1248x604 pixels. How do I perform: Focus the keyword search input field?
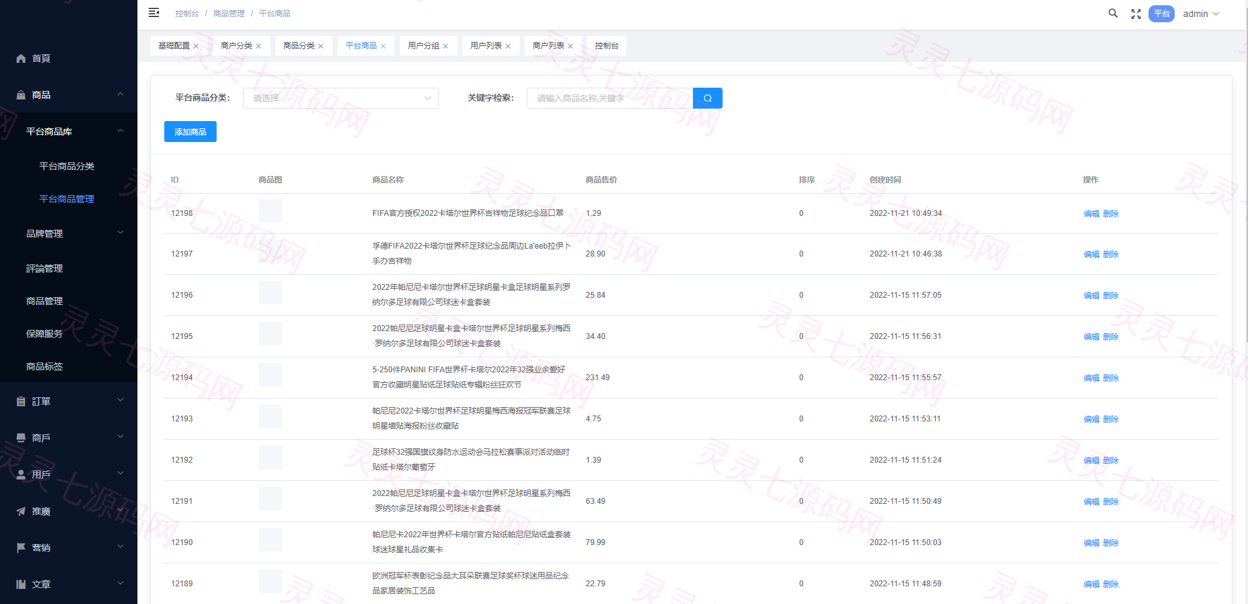pyautogui.click(x=610, y=98)
